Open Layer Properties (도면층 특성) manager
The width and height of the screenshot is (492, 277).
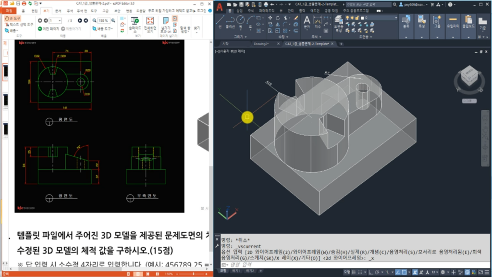[339, 24]
